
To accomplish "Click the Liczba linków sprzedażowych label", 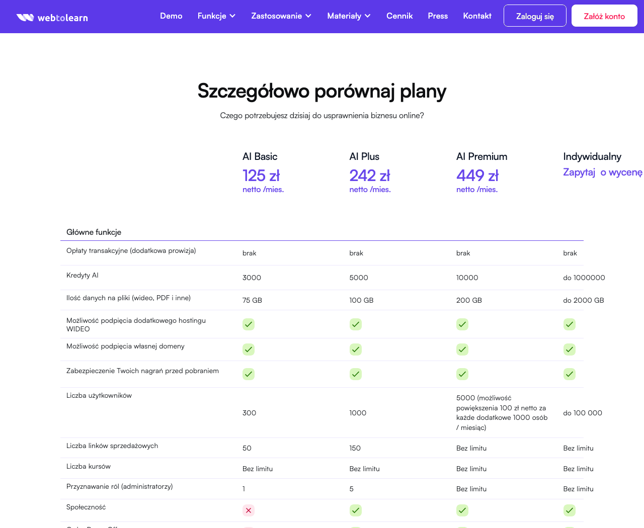I will point(112,446).
